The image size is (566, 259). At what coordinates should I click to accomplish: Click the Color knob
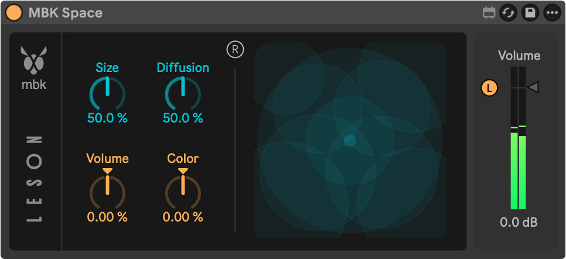click(x=183, y=190)
